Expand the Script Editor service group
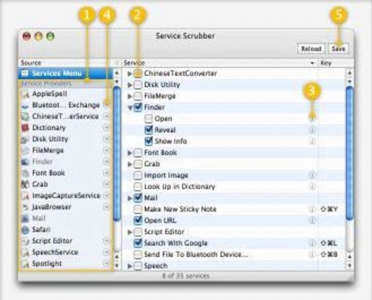Image resolution: width=372 pixels, height=300 pixels. [130, 232]
